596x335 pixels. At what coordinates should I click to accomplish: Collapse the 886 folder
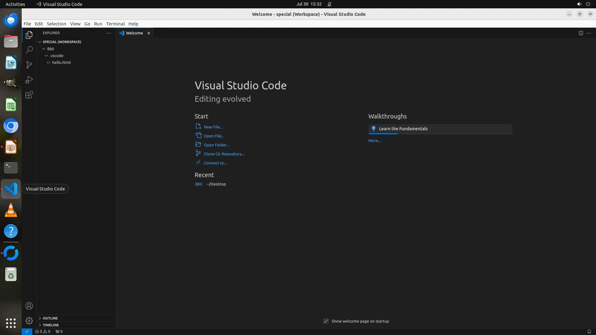[x=50, y=49]
